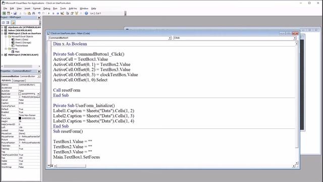Open the CommandButton1 object dropdown in code window
The image size is (323, 182).
pos(170,38)
